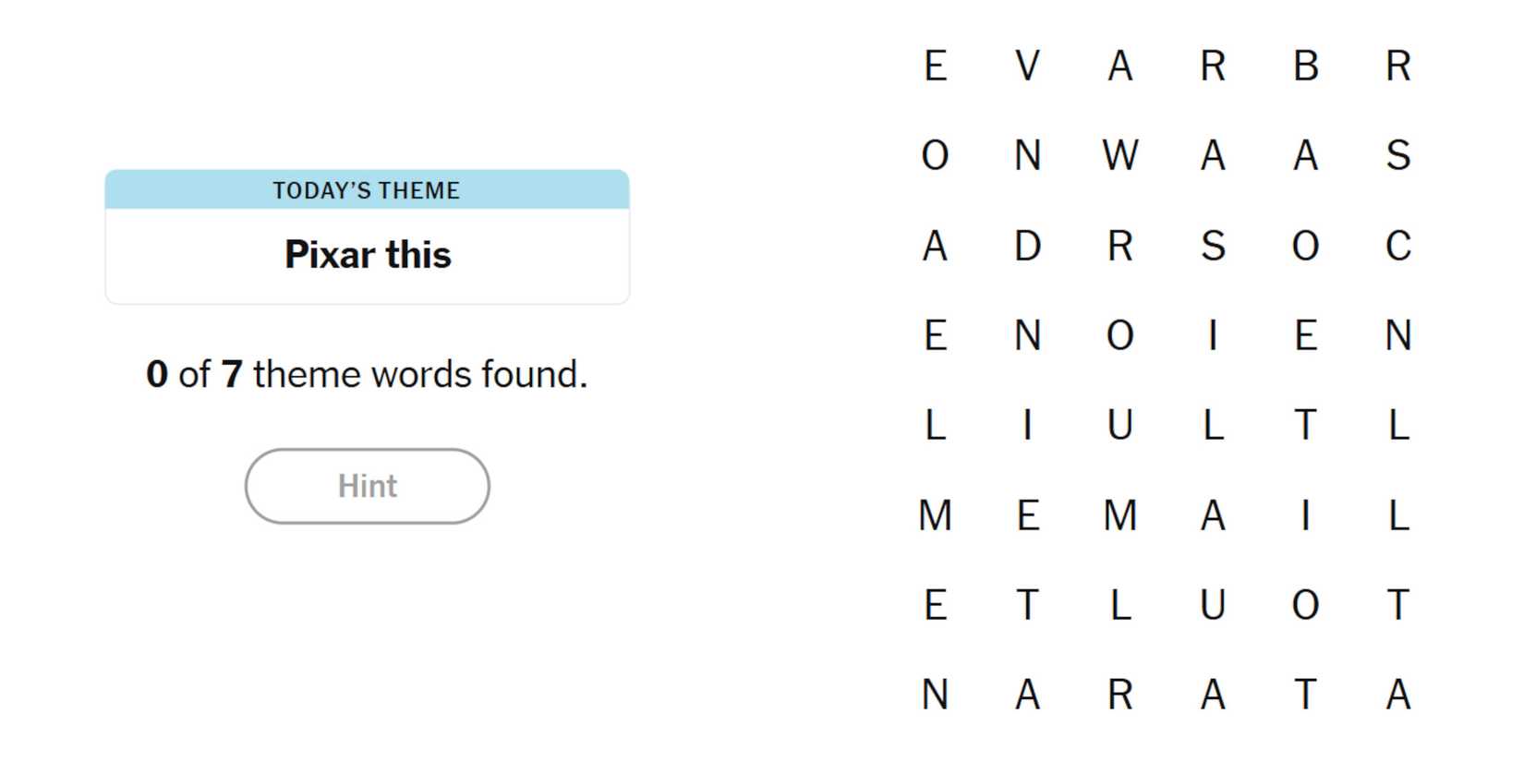1524x762 pixels.
Task: Pick the O starting the second row
Action: coord(935,155)
